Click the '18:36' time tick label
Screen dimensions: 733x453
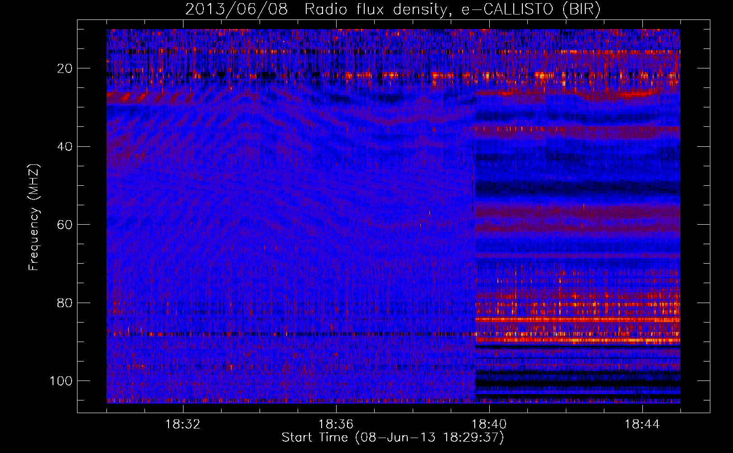pyautogui.click(x=336, y=424)
